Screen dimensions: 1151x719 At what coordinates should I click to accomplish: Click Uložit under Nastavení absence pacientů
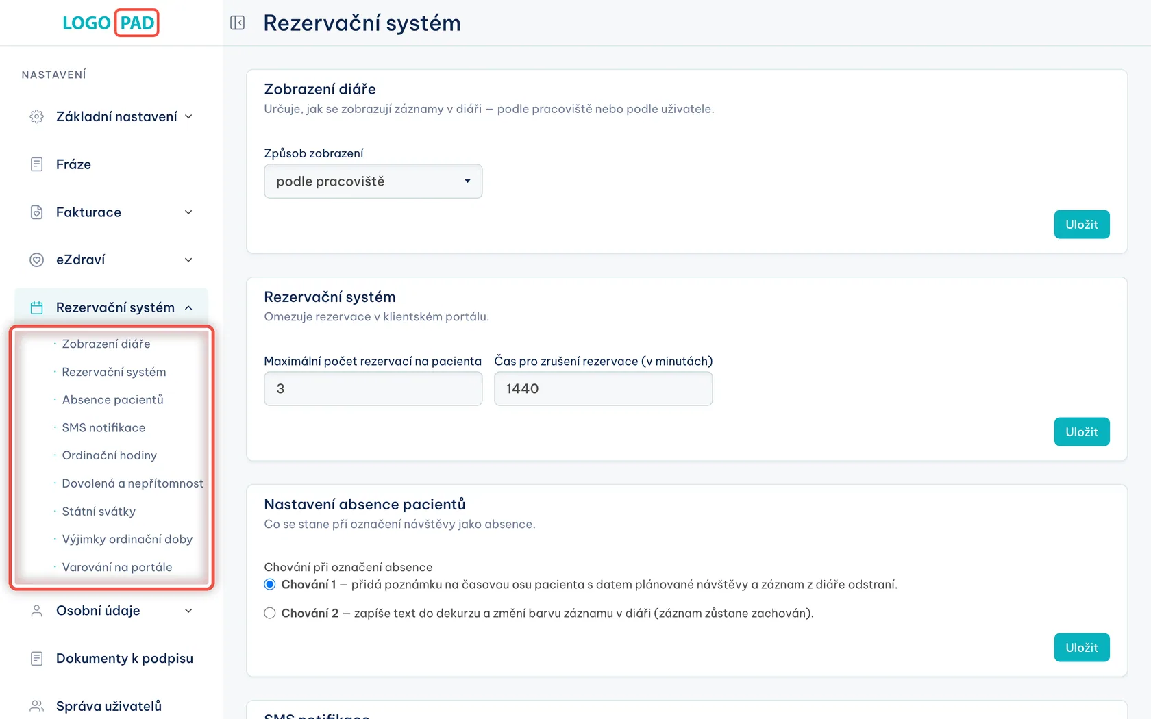click(1082, 648)
